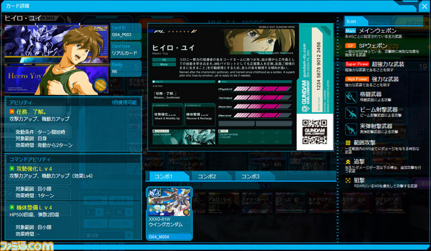The height and width of the screenshot is (251, 431).
Task: Select the Icon legend tab
Action: [x=356, y=21]
